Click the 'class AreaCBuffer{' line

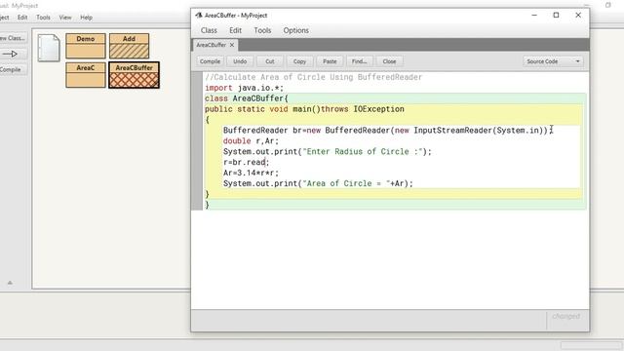[247, 98]
